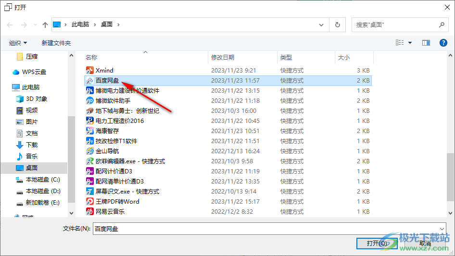Click navigation pane scrollbar down arrow
This screenshot has height=256, width=455.
point(71,213)
